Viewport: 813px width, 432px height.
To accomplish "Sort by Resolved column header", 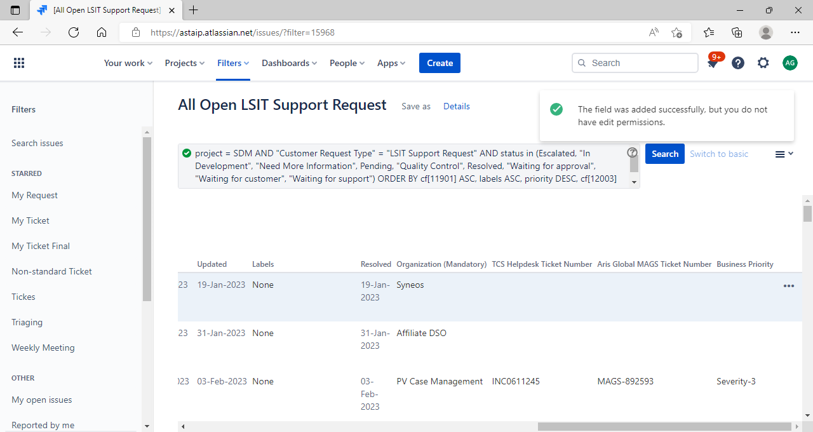I will (376, 264).
